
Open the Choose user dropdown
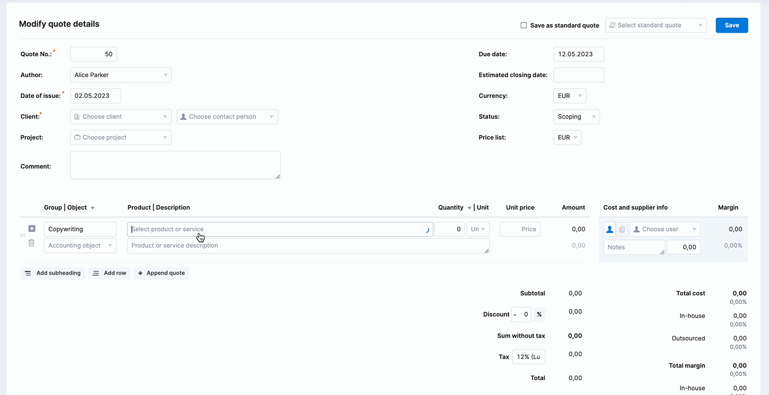coord(665,229)
